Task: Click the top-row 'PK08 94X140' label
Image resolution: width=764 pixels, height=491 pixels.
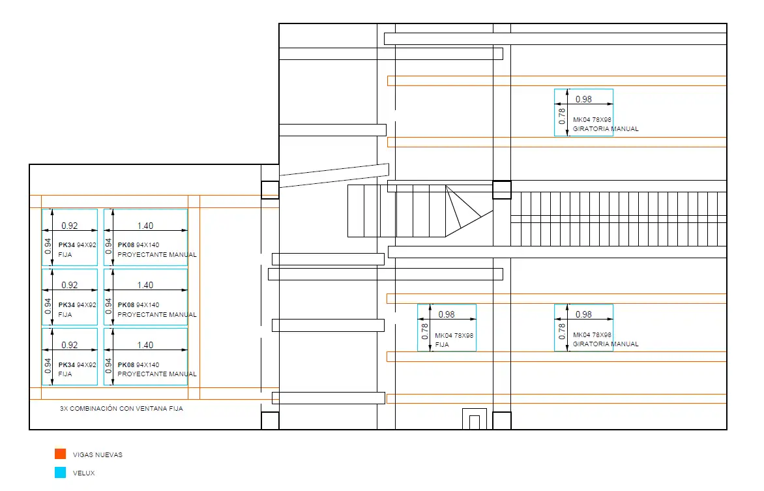Action: coord(138,245)
